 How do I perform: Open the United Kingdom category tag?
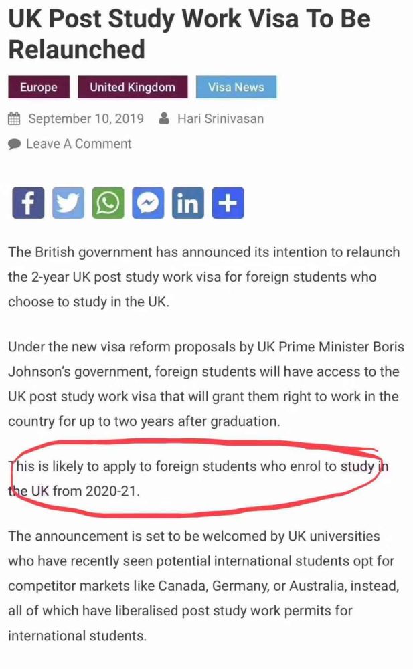coord(133,87)
